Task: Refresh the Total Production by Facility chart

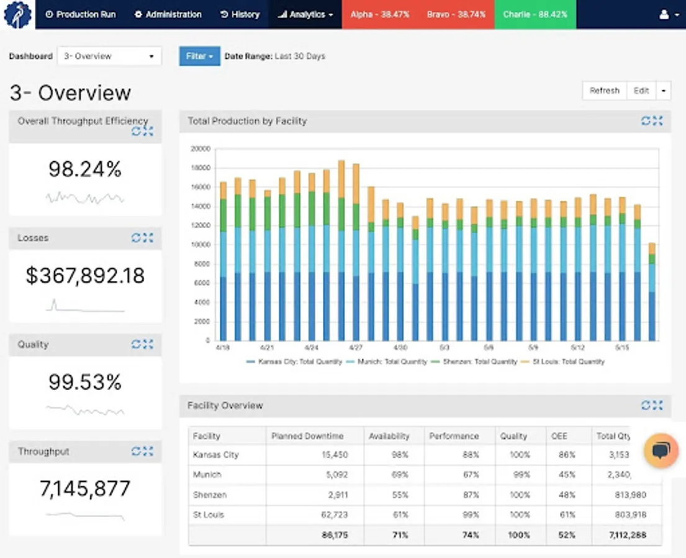Action: (x=646, y=121)
